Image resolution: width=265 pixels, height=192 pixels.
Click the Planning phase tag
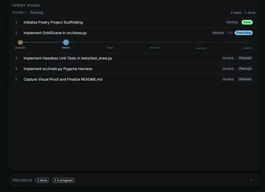coord(36,13)
